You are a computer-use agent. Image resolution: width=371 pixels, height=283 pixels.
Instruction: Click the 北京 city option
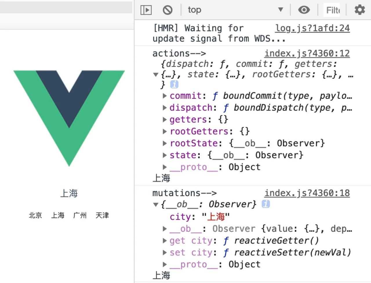click(x=35, y=215)
